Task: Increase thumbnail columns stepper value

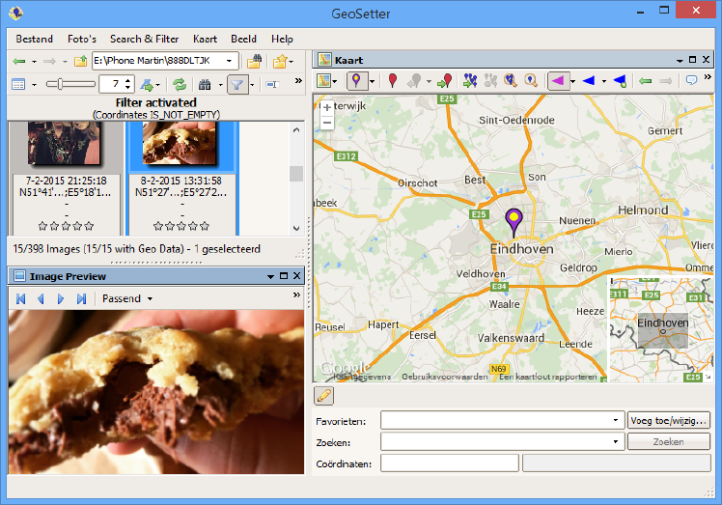Action: click(127, 81)
